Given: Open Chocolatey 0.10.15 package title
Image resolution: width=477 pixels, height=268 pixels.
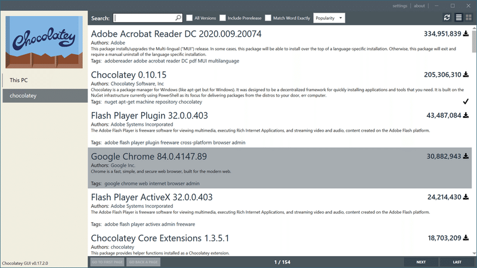Looking at the screenshot, I should (x=129, y=75).
